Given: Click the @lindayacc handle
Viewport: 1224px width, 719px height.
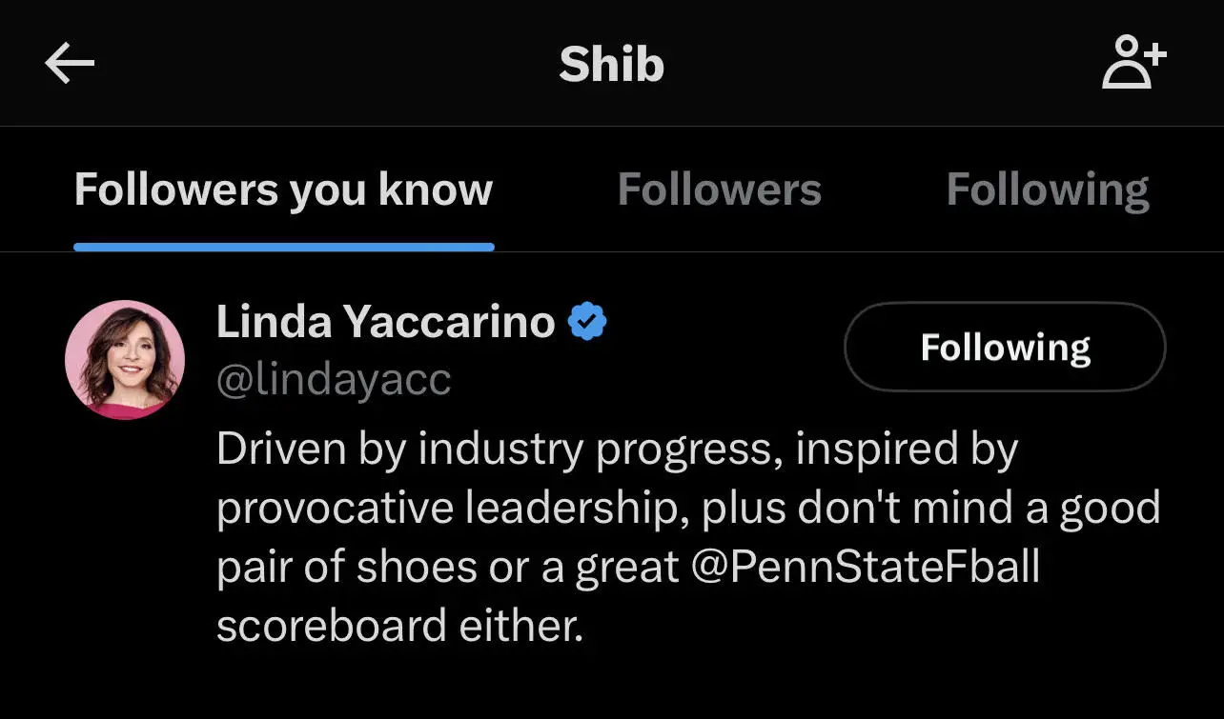Looking at the screenshot, I should (334, 380).
